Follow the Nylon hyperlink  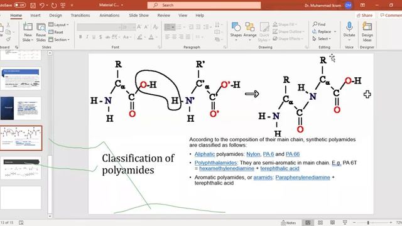click(253, 154)
